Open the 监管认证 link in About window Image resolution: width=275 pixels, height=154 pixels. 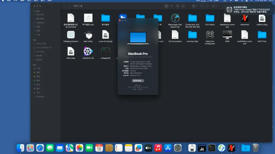click(x=138, y=85)
